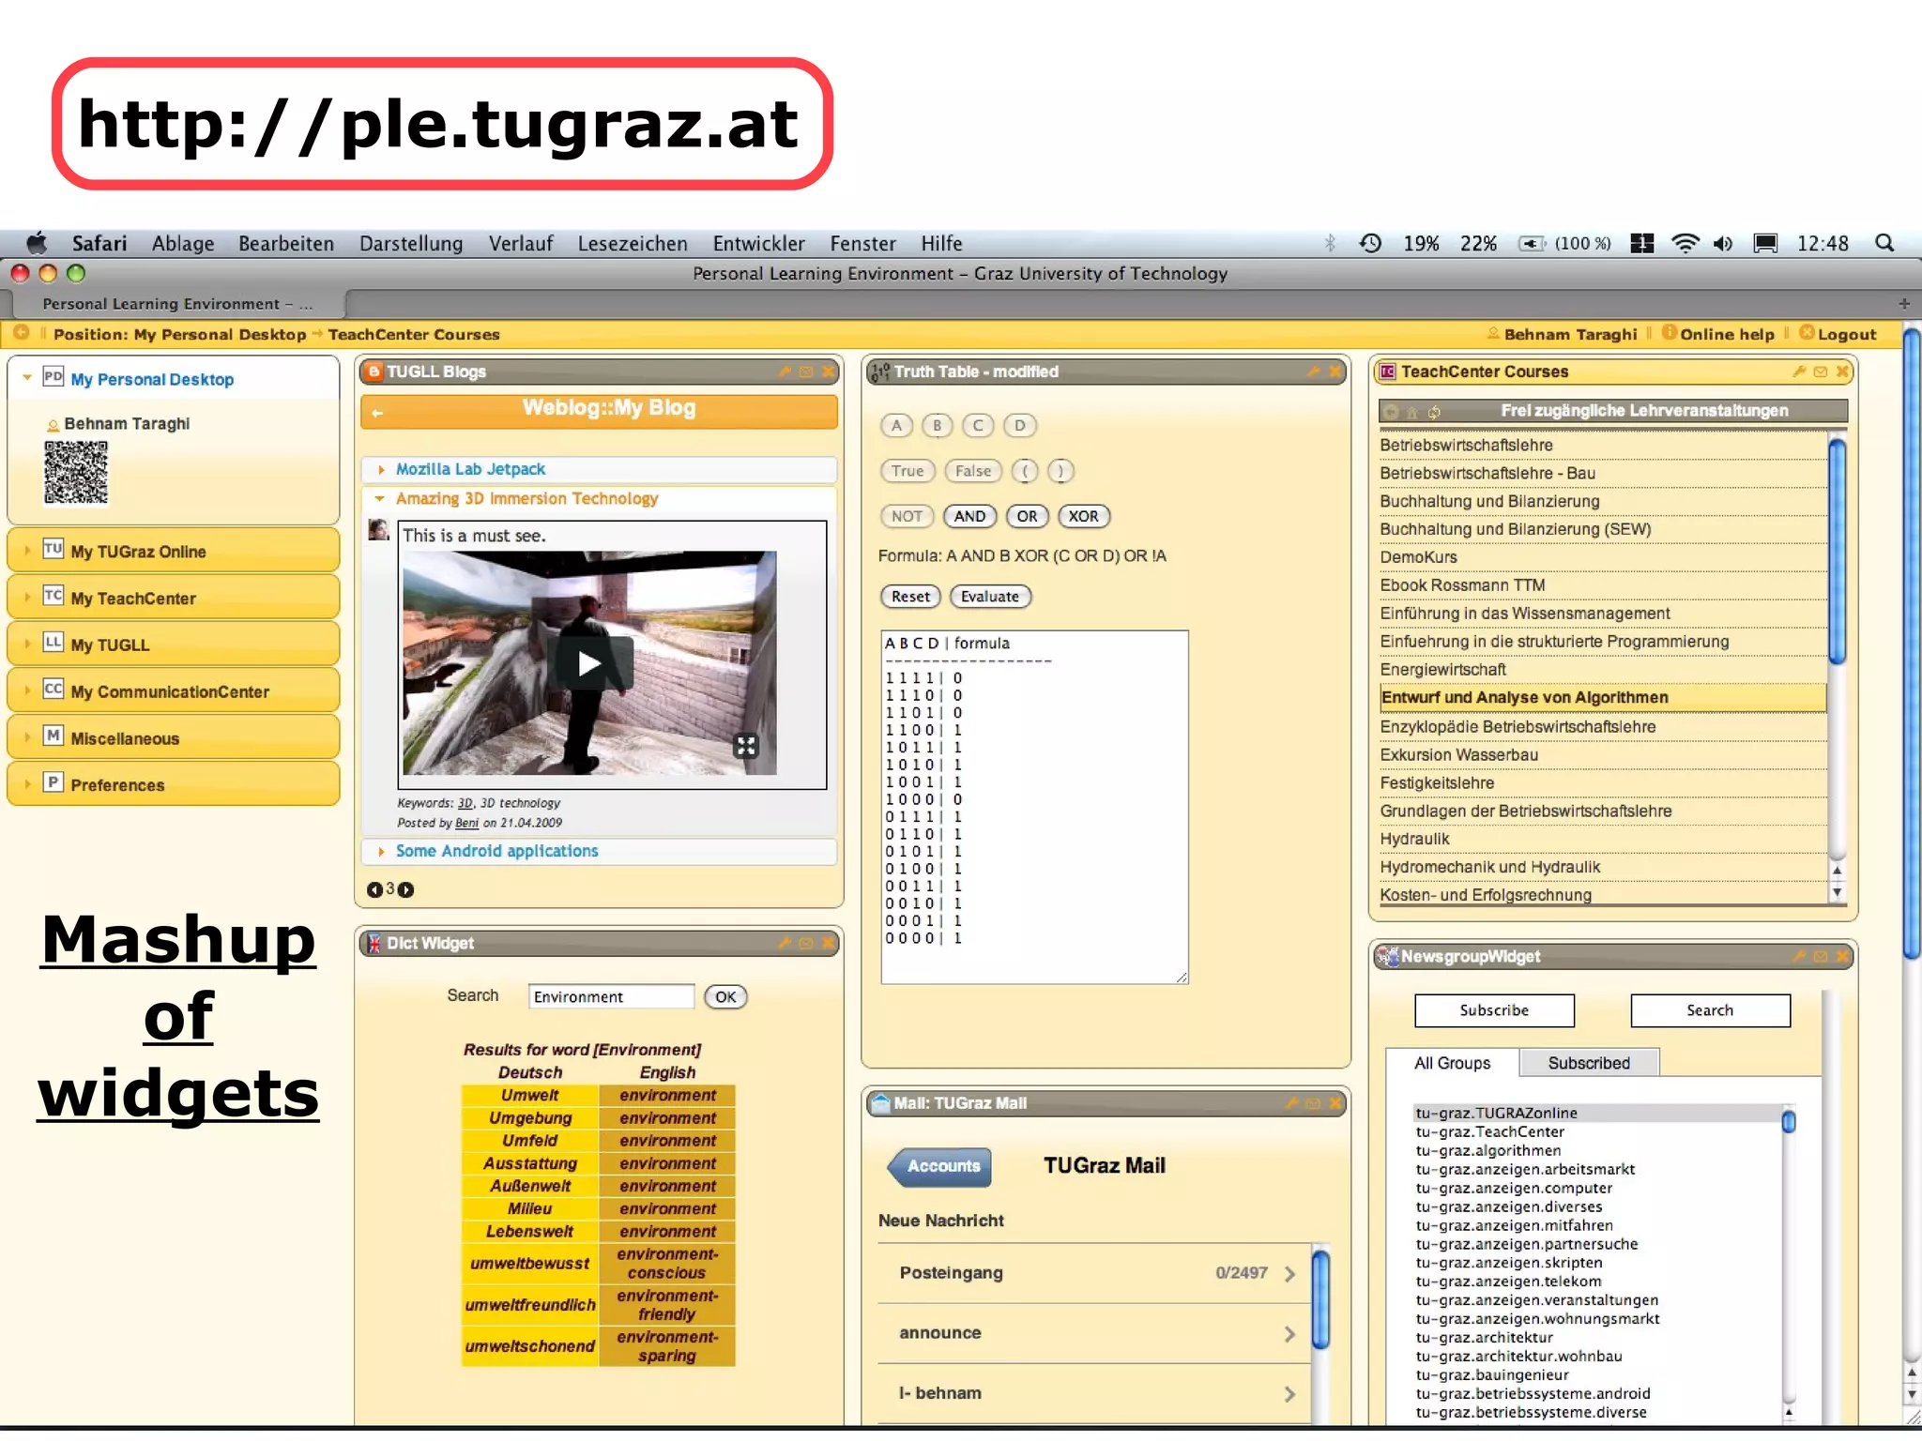
Task: Open the Darstellung menu
Action: pyautogui.click(x=411, y=243)
